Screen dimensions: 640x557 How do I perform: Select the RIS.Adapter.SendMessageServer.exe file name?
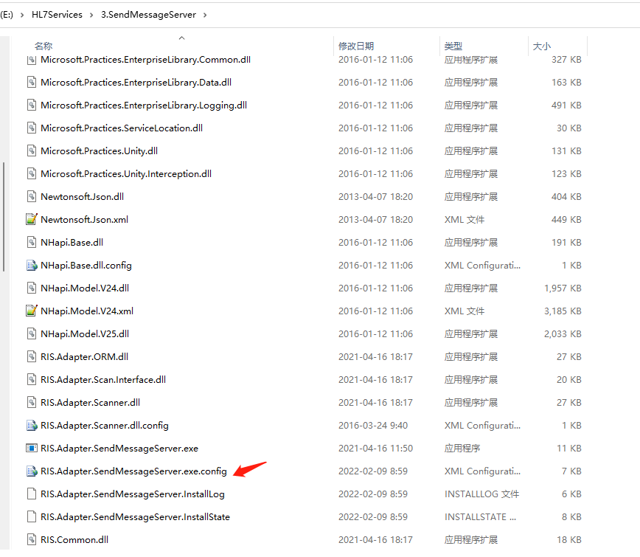119,449
